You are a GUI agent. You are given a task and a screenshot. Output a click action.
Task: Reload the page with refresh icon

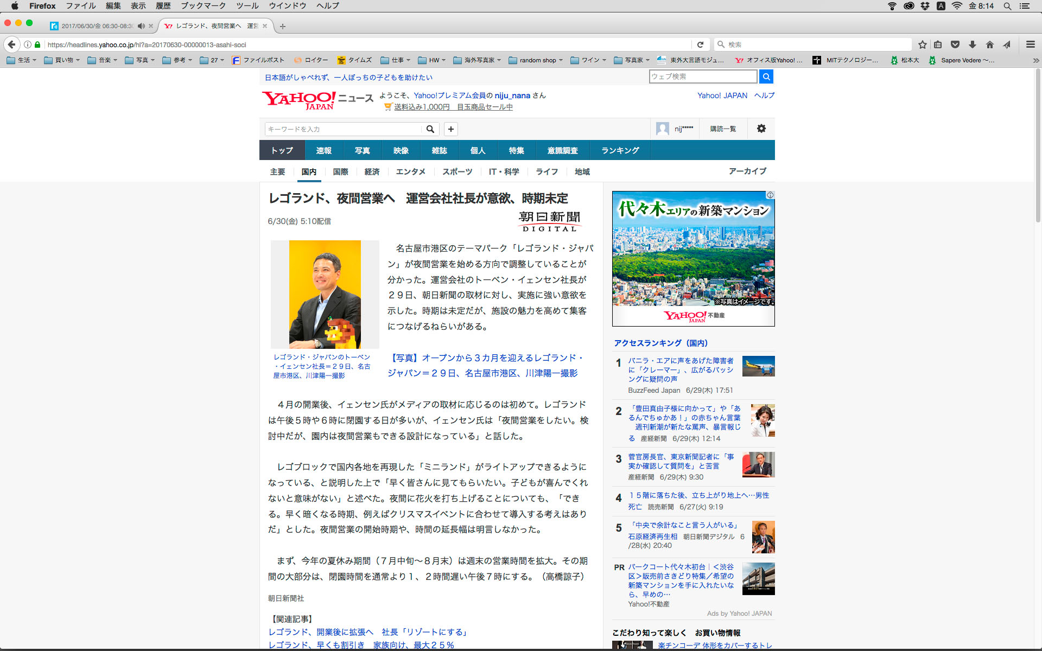tap(700, 44)
